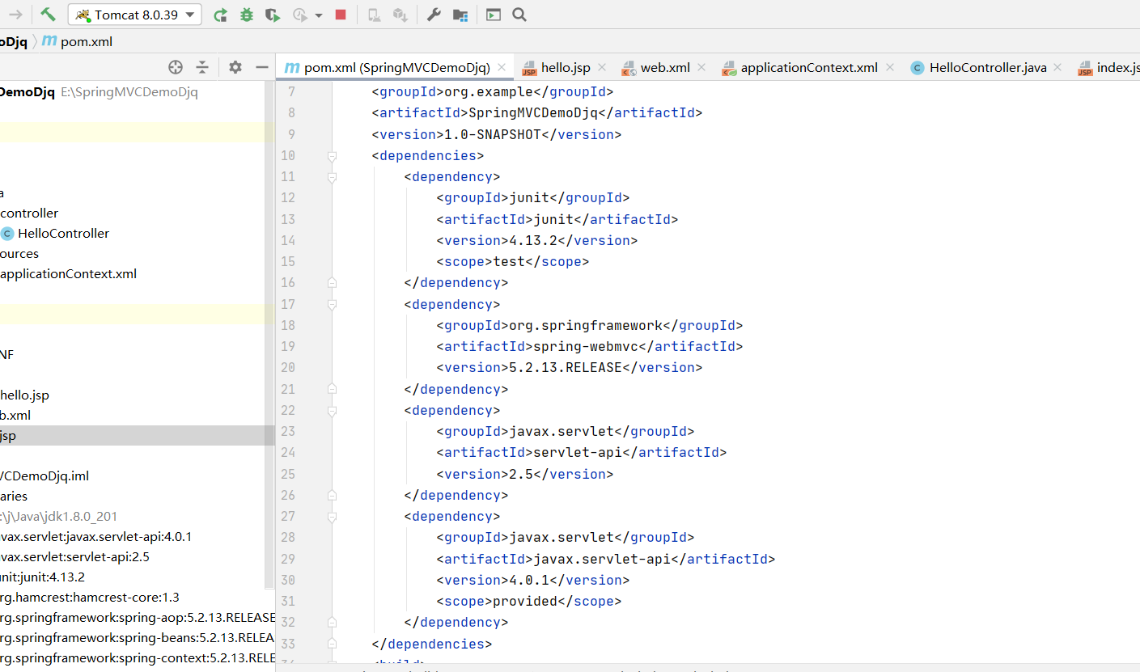
Task: Open Settings via the wrench icon
Action: click(434, 15)
